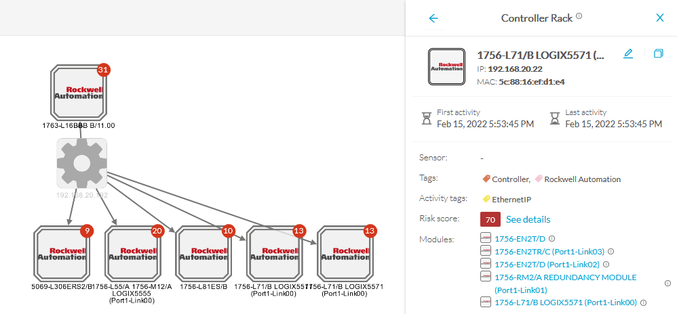Viewport: 677px width, 314px height.
Task: Click the red 20 badge on 1756-L55/A
Action: (x=157, y=231)
